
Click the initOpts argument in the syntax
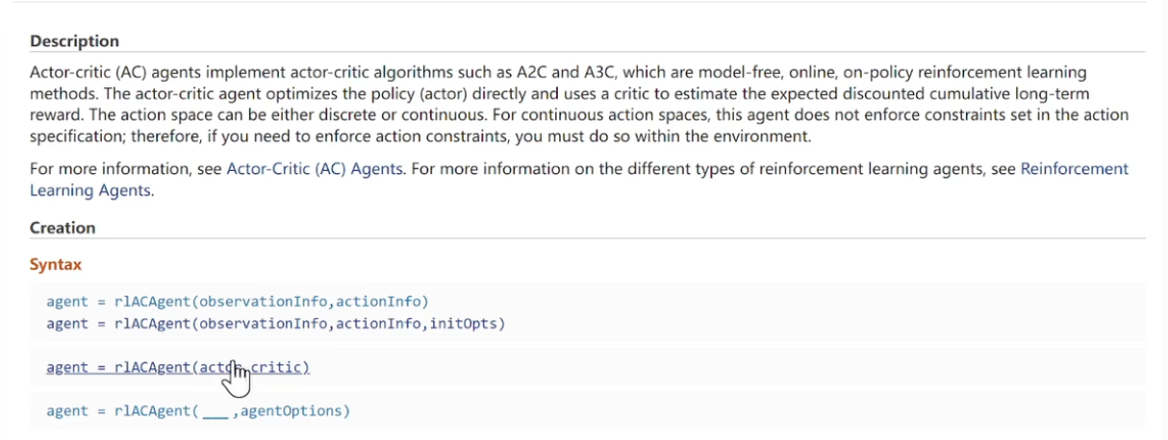tap(465, 324)
